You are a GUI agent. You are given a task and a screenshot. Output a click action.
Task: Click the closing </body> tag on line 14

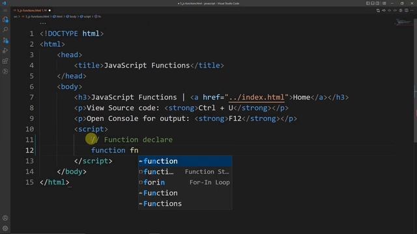click(72, 172)
